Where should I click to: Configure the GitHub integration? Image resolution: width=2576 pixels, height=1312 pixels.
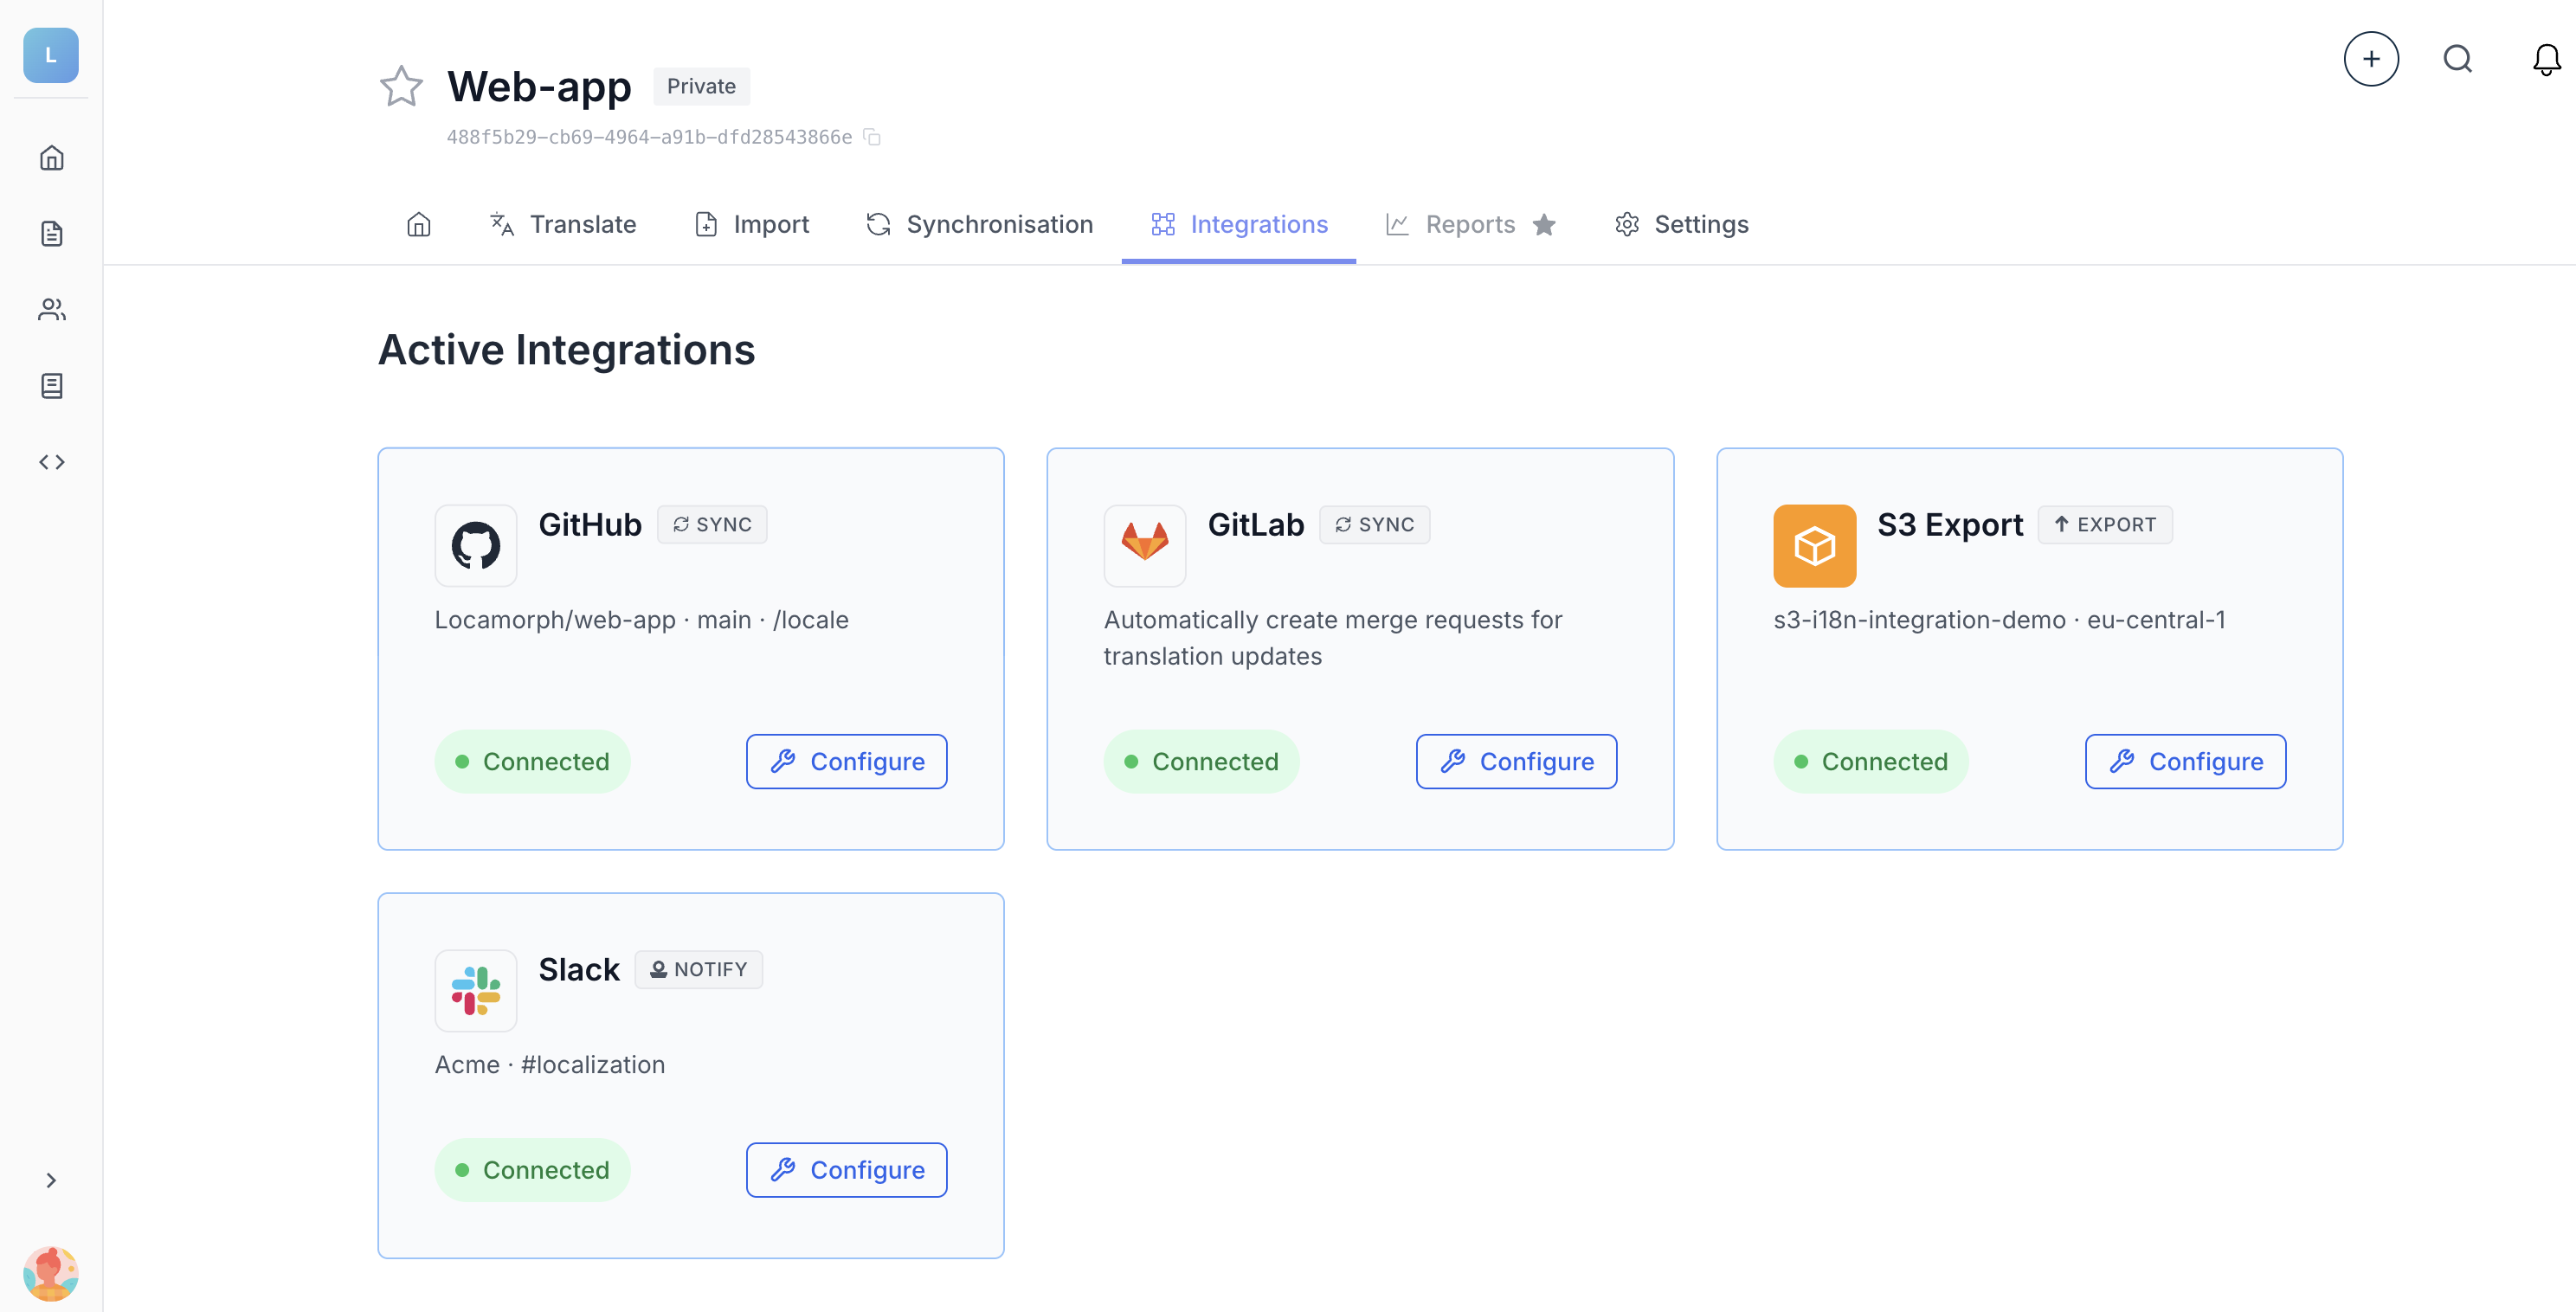[x=846, y=761]
